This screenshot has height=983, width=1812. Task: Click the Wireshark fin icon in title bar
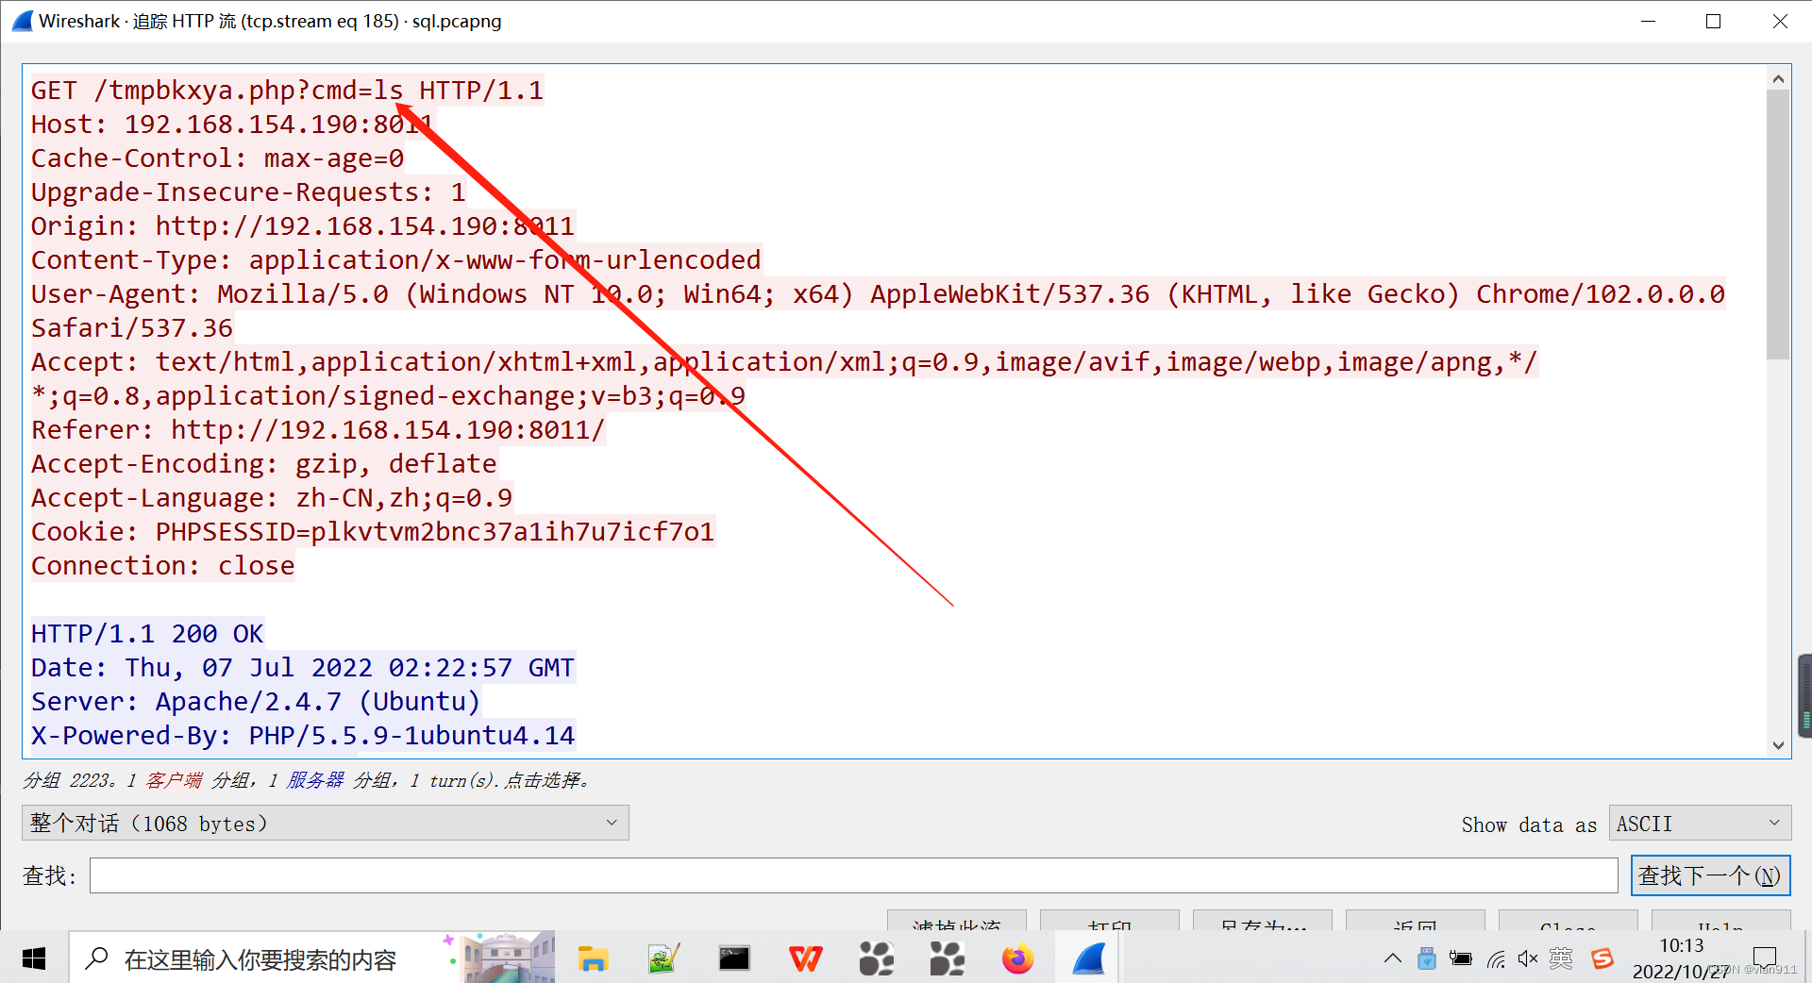pyautogui.click(x=22, y=21)
